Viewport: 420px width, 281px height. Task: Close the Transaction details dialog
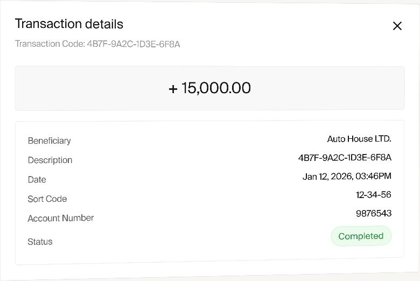(x=397, y=26)
